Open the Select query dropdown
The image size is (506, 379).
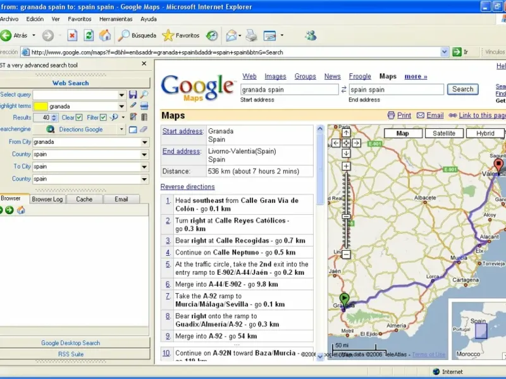pyautogui.click(x=121, y=95)
